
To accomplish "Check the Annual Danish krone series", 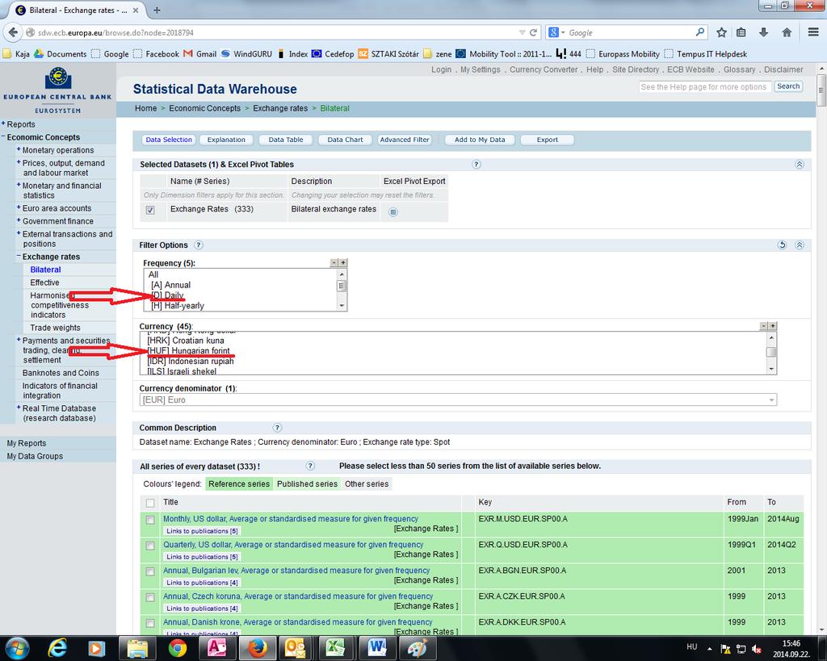I will point(150,623).
